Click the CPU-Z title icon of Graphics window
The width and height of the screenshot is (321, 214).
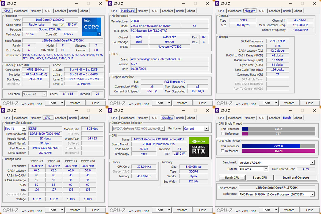(x=110, y=110)
